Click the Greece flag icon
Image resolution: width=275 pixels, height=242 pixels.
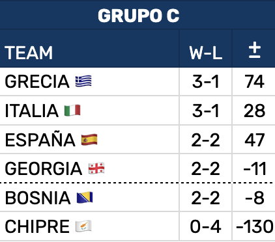pyautogui.click(x=83, y=81)
